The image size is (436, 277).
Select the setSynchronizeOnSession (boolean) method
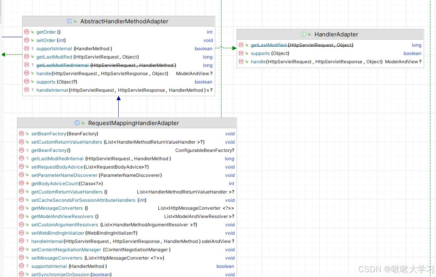(71, 275)
